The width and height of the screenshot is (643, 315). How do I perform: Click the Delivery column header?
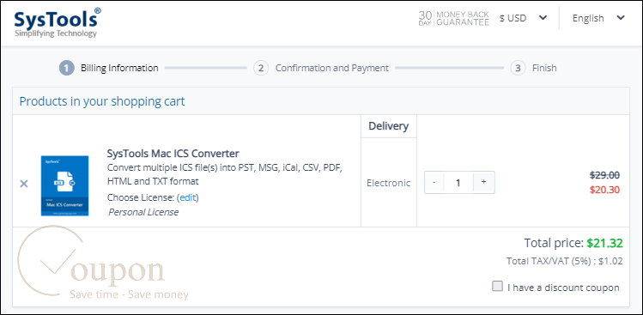tap(388, 126)
